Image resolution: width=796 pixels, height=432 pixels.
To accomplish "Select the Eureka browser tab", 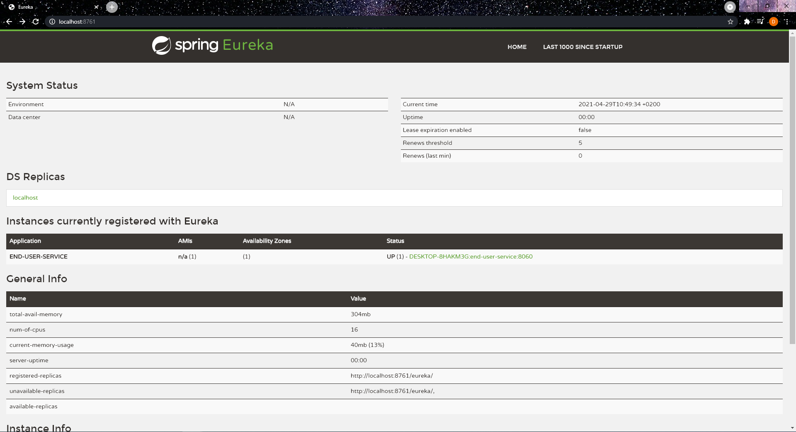I will [53, 7].
